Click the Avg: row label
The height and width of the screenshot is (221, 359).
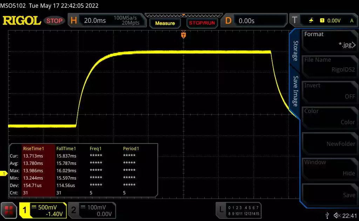14,163
